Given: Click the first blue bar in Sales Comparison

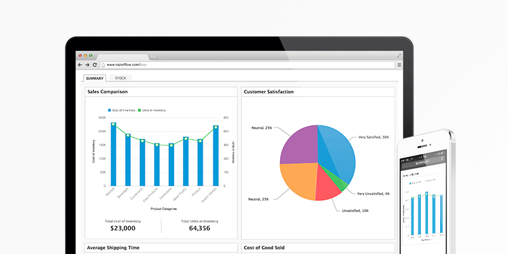Looking at the screenshot, I should pos(113,154).
